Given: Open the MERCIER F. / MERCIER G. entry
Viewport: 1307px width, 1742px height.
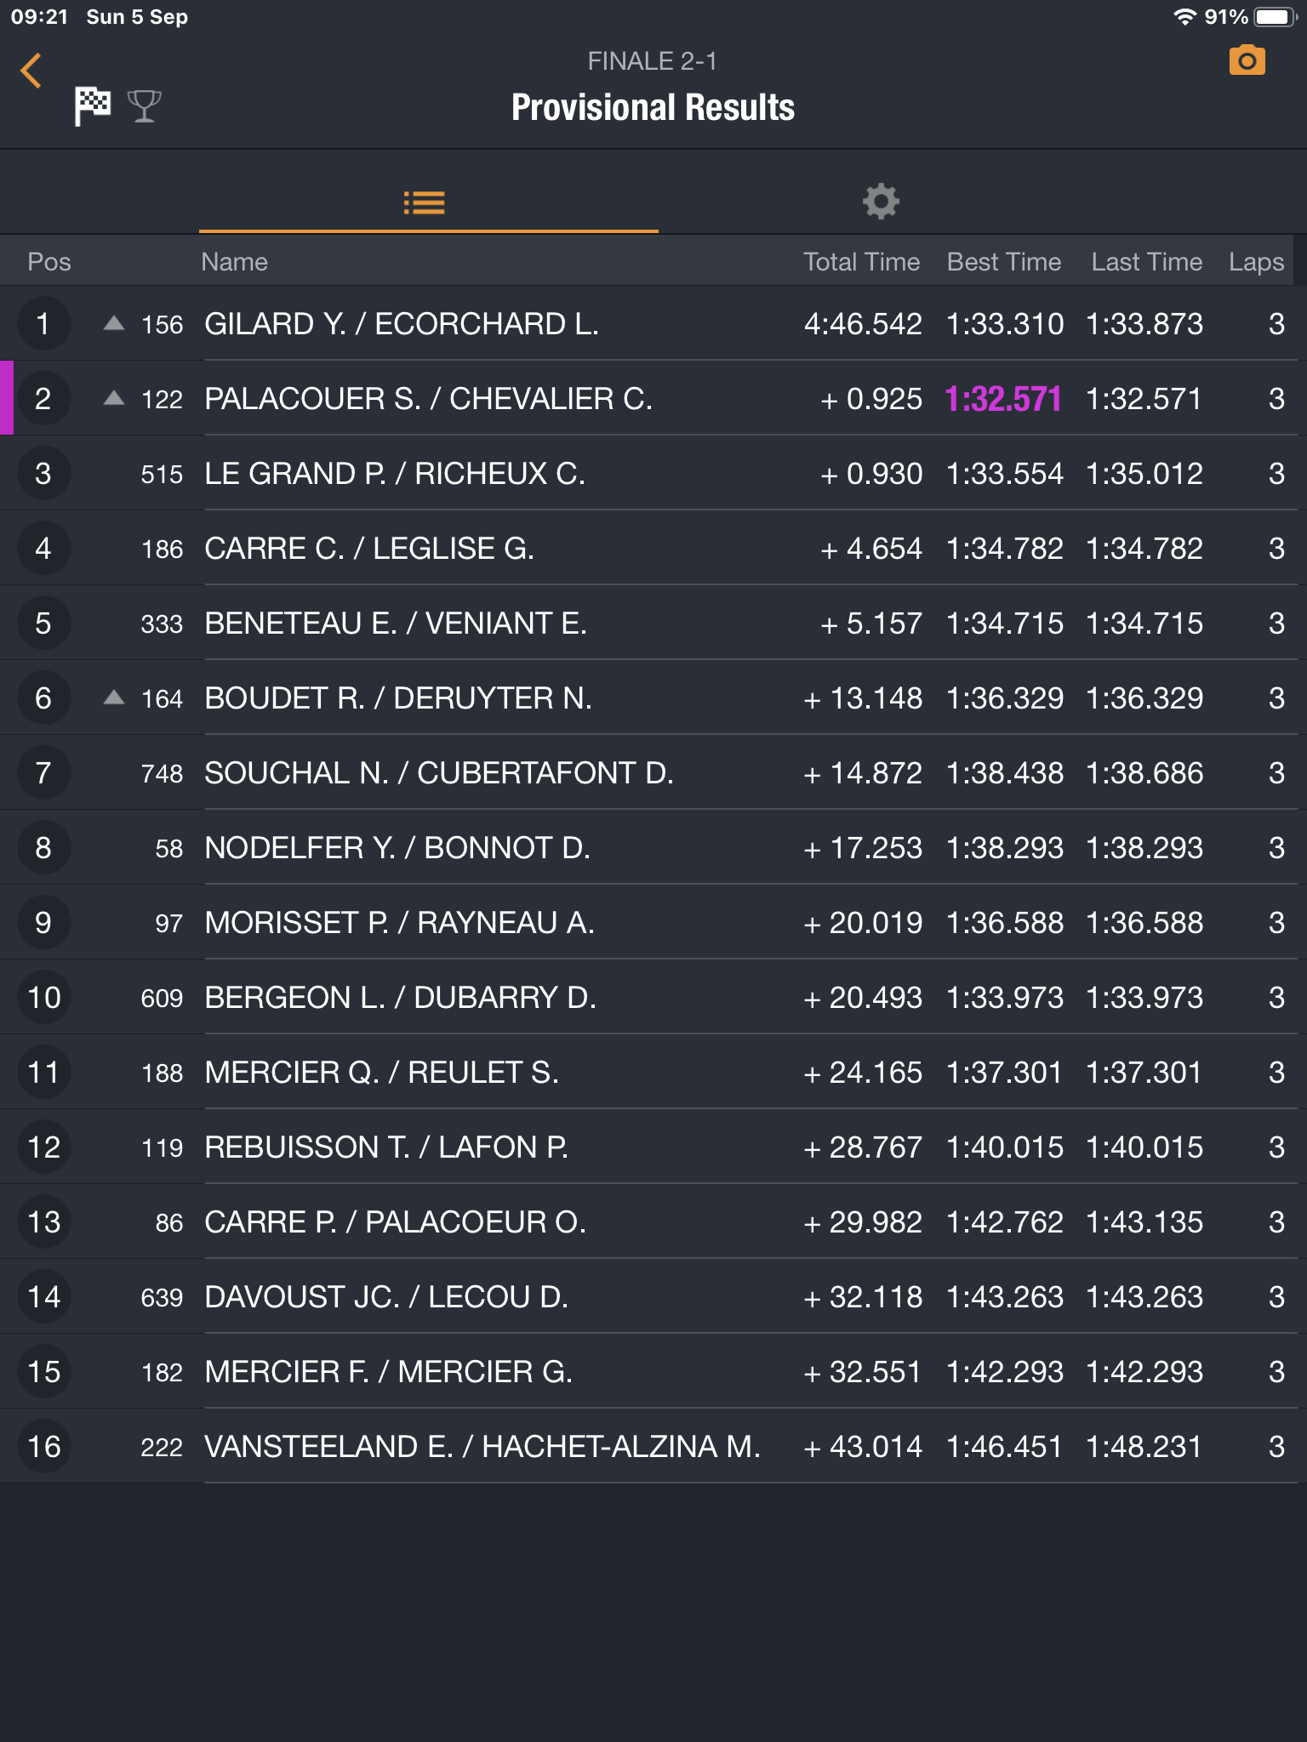Looking at the screenshot, I should (x=653, y=1371).
